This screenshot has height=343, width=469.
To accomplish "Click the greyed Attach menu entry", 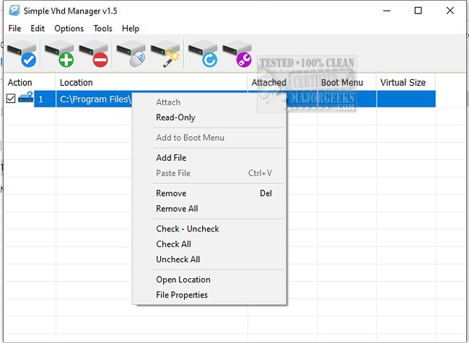I will click(209, 102).
